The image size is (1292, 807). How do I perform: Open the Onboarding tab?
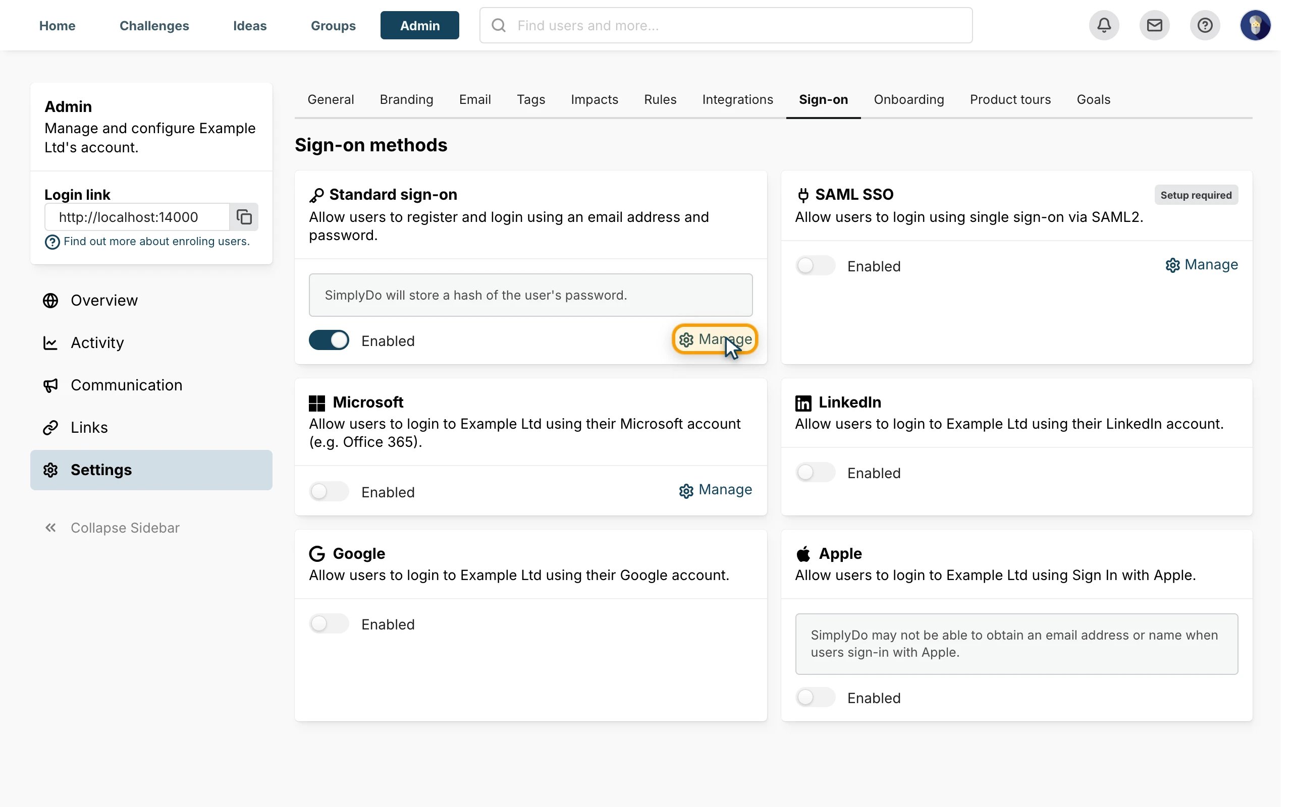coord(908,99)
